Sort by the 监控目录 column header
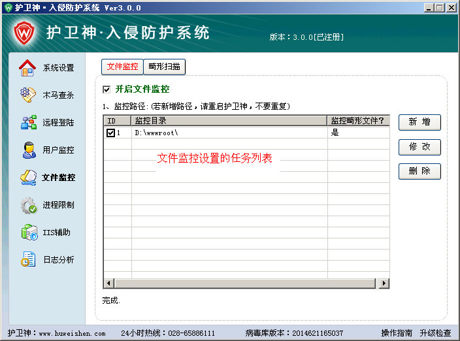Image resolution: width=460 pixels, height=341 pixels. [x=229, y=121]
